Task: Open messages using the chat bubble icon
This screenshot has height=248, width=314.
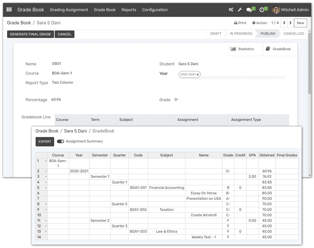Action: pos(249,9)
